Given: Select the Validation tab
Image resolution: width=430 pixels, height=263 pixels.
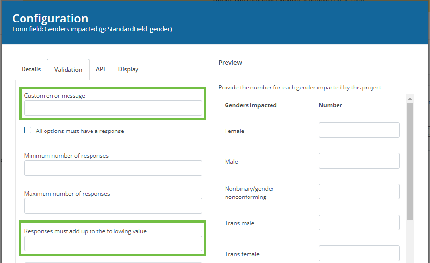Looking at the screenshot, I should click(x=68, y=70).
